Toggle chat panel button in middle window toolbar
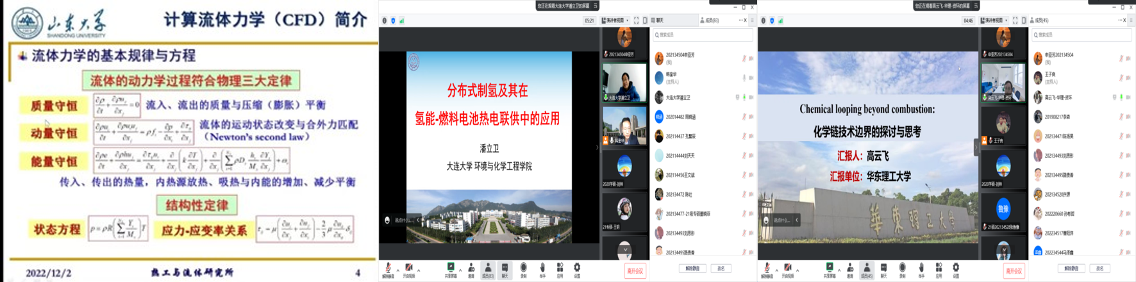Screen dimensions: 1136x282 (x=505, y=269)
